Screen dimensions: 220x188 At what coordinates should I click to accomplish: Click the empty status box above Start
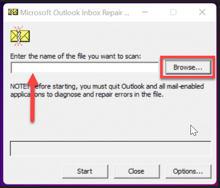point(111,148)
